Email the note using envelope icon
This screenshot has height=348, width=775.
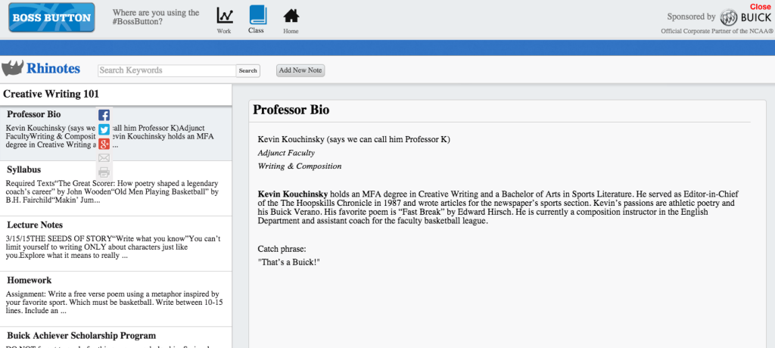[104, 158]
